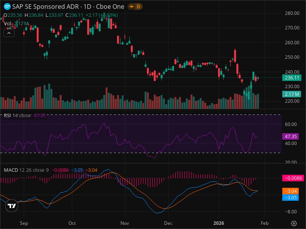Click the C 236.11 close value
This screenshot has width=306, height=229.
click(x=74, y=15)
